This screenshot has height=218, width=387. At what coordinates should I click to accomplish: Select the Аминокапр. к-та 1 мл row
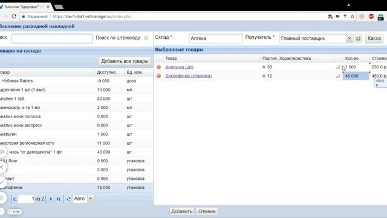click(x=77, y=108)
